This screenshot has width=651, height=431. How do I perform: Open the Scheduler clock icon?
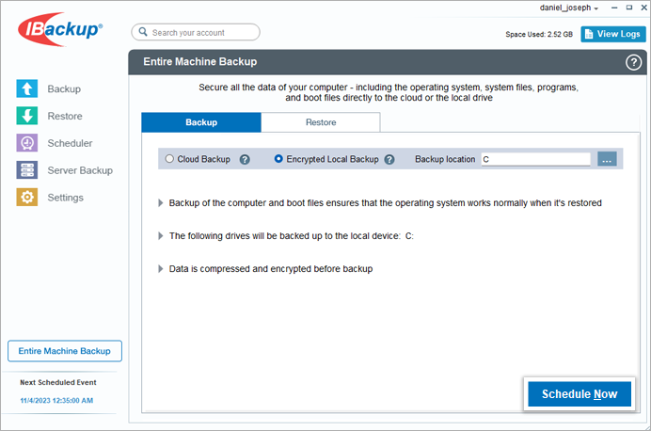[x=27, y=143]
